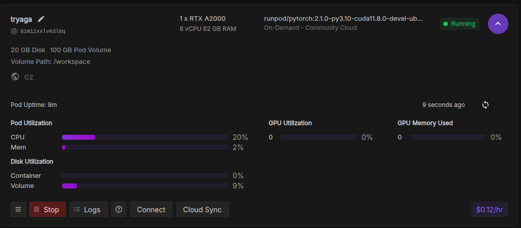Click the $0.12/hr price badge

(x=489, y=209)
